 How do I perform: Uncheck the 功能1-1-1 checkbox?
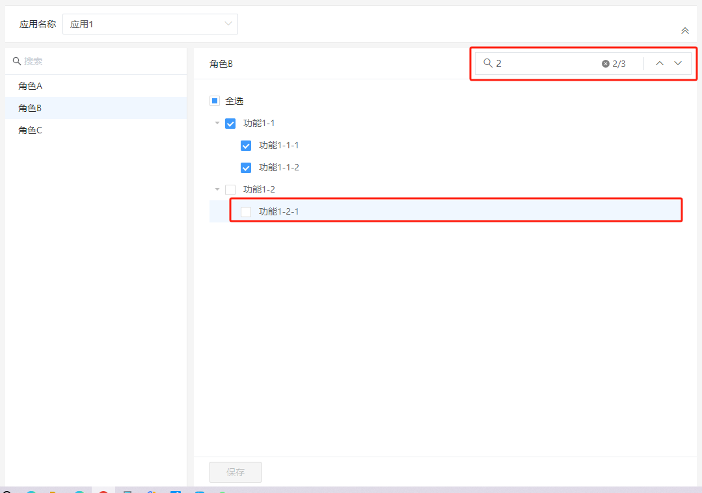[246, 146]
